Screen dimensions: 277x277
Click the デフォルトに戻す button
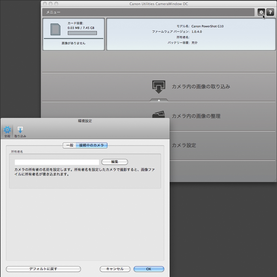(x=43, y=269)
